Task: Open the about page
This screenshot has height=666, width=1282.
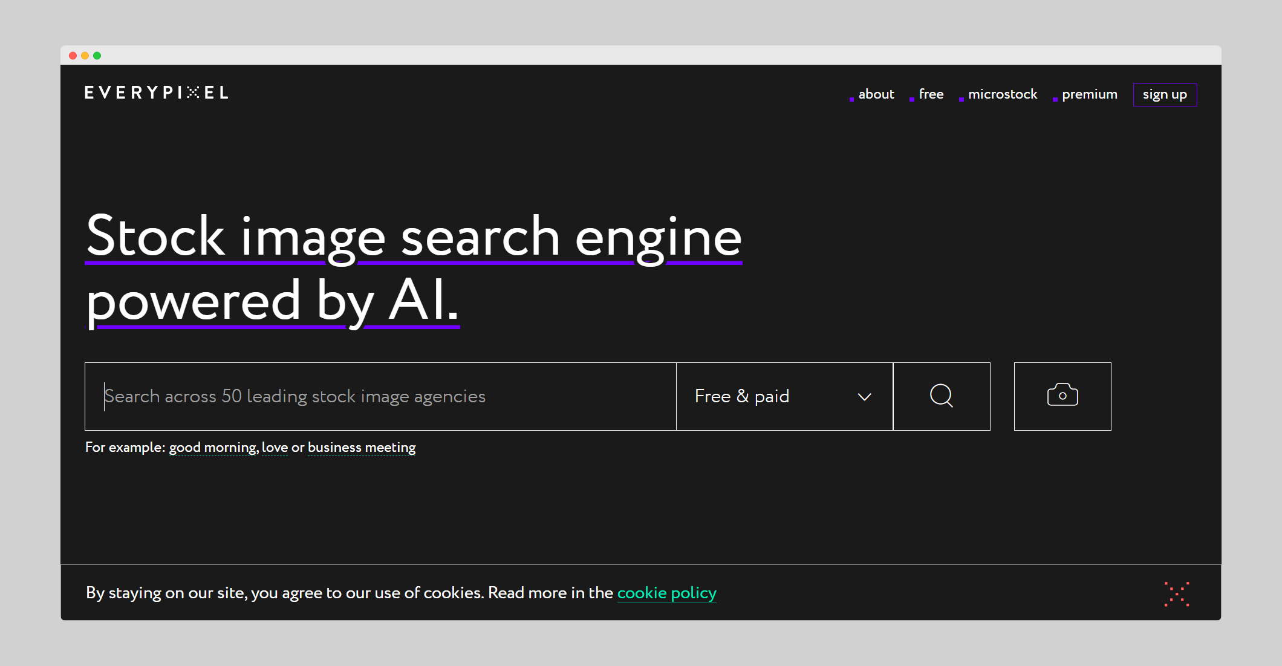Action: click(876, 94)
